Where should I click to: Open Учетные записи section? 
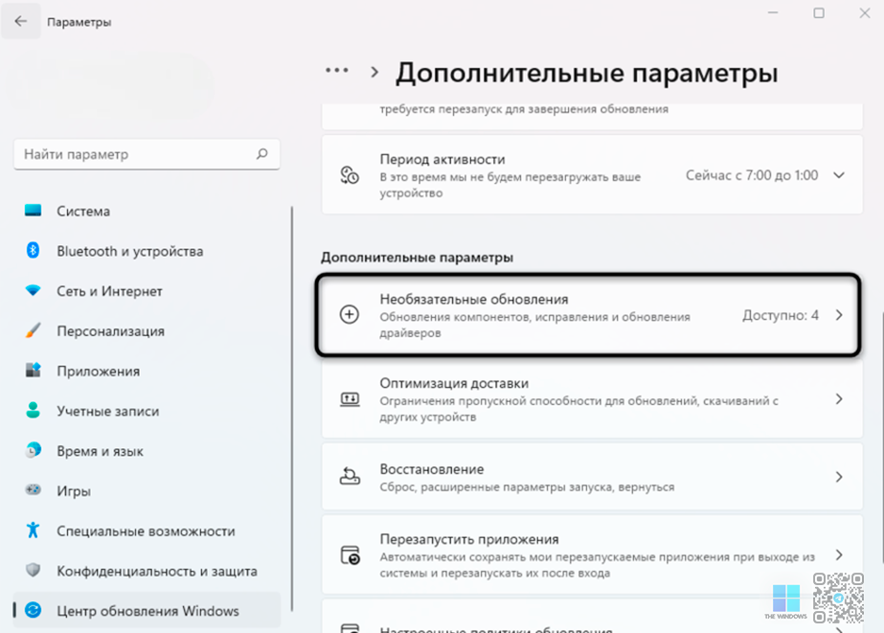147,411
